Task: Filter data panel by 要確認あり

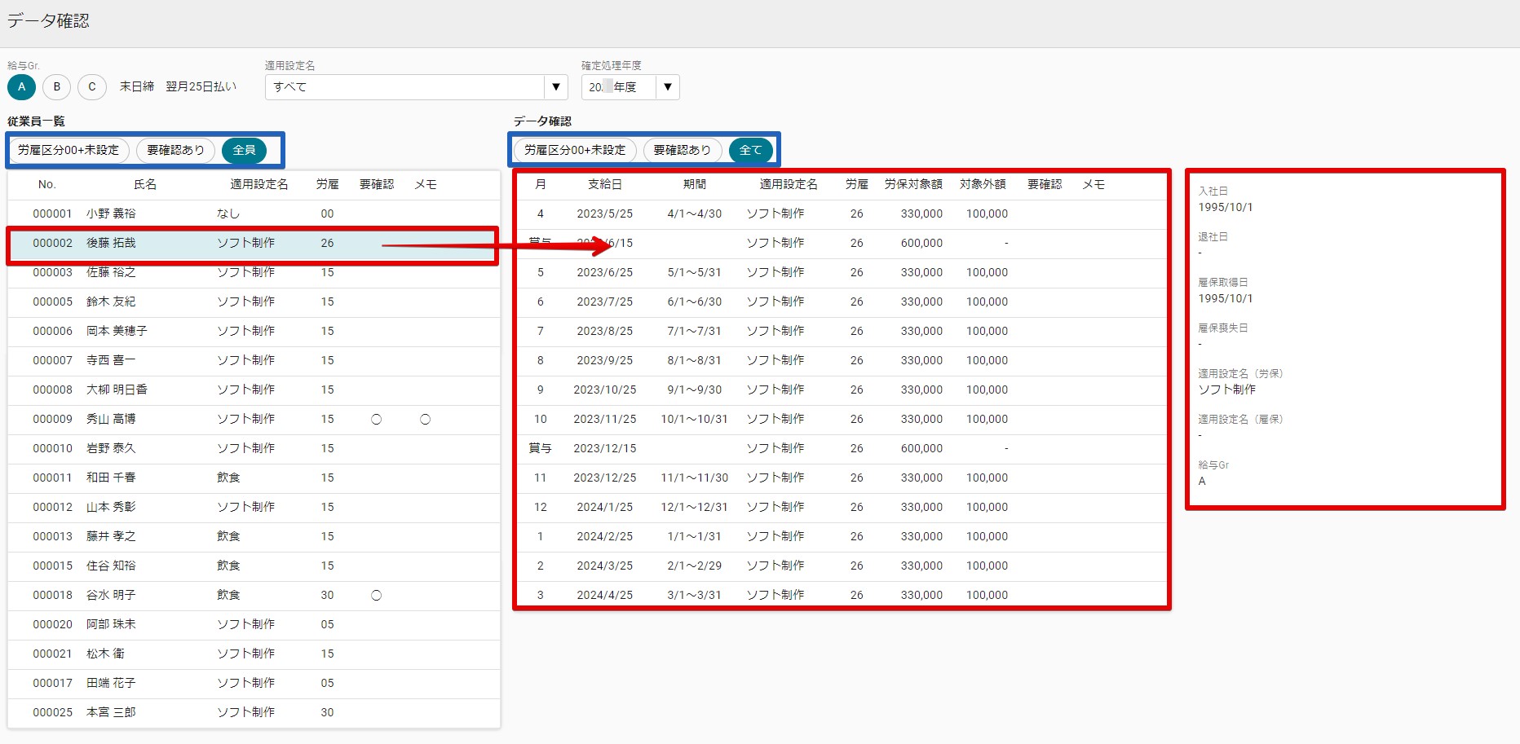Action: 683,150
